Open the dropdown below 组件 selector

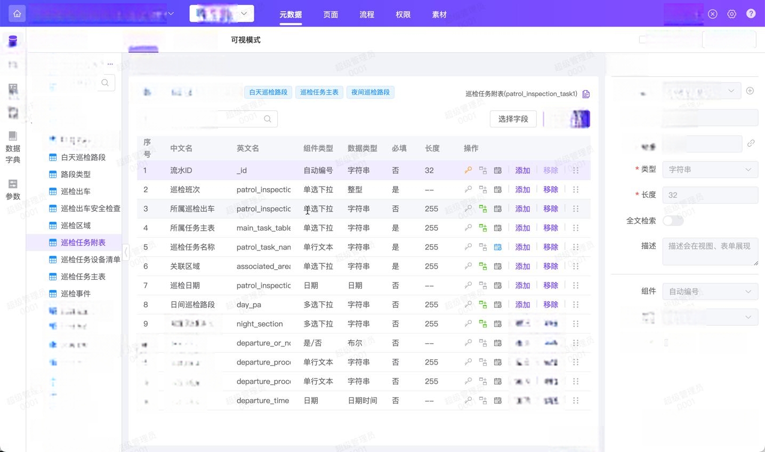(710, 317)
